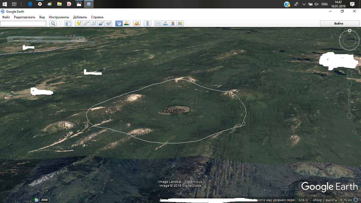Viewport: 361px width, 203px height.
Task: Click inside the search input field
Action: tap(23, 24)
